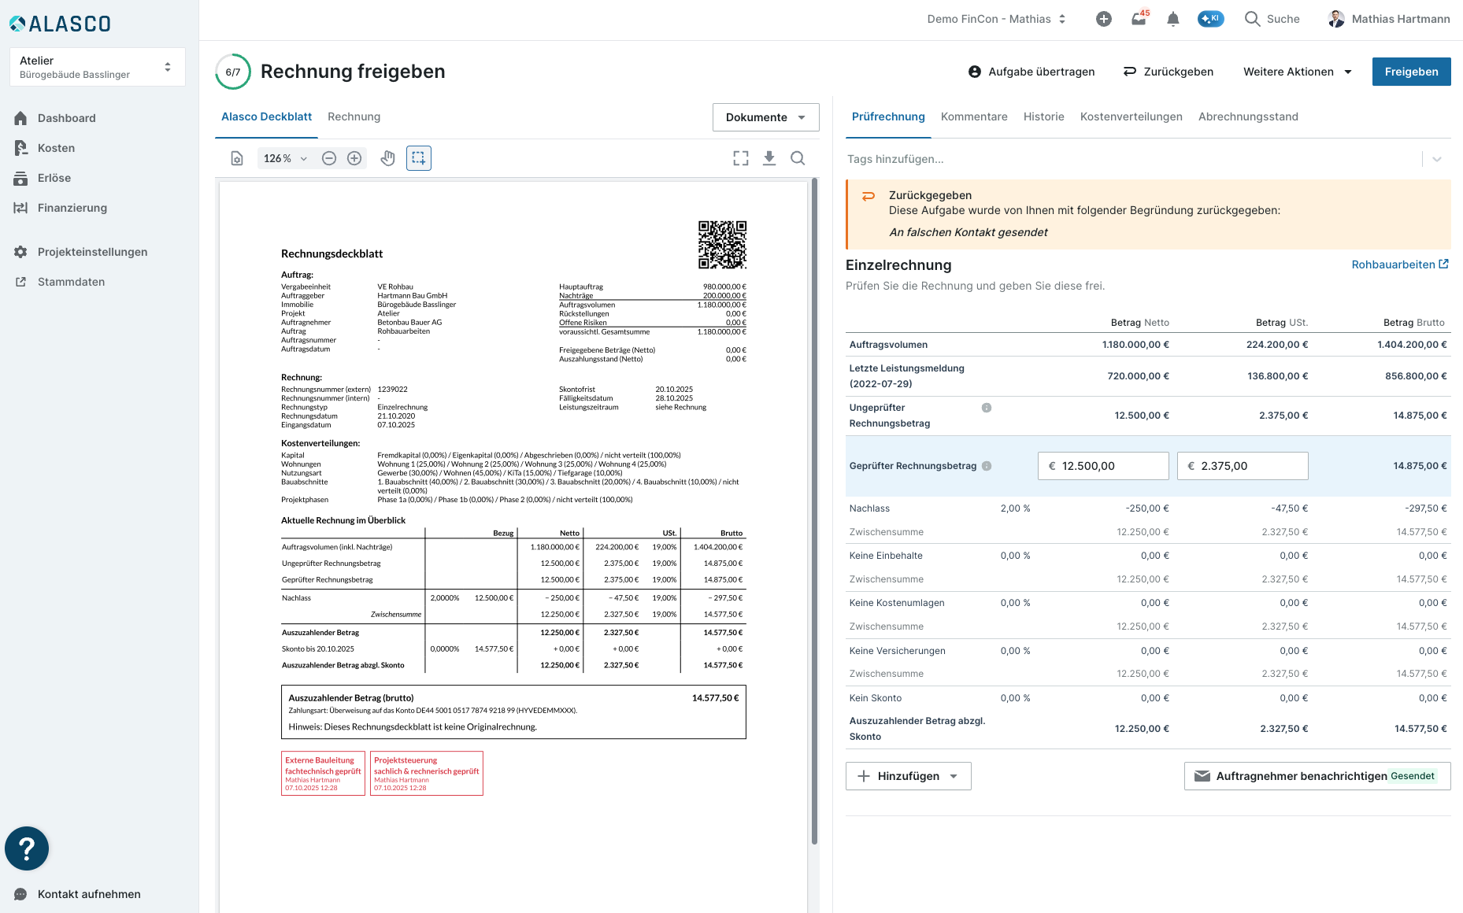Viewport: 1463px width, 913px height.
Task: Click the Auftragsvolumen row label
Action: click(x=888, y=345)
